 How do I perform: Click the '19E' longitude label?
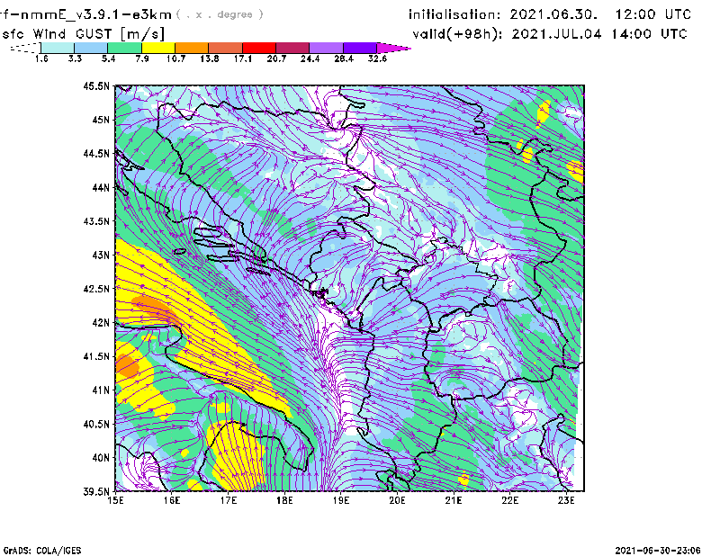[341, 500]
